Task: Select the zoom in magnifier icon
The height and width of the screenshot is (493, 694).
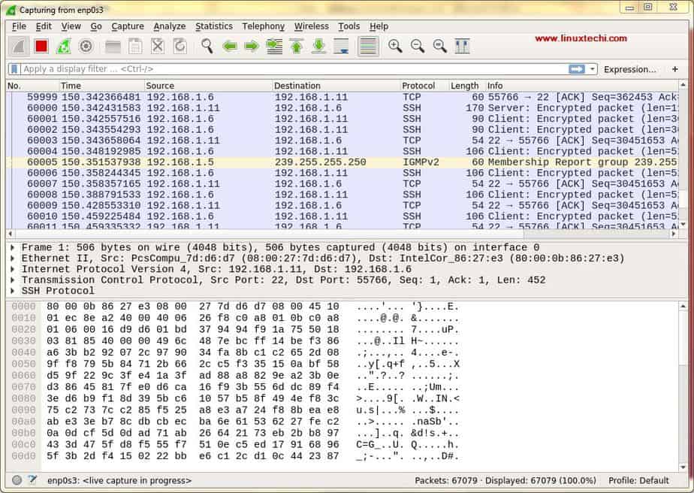Action: [x=396, y=47]
